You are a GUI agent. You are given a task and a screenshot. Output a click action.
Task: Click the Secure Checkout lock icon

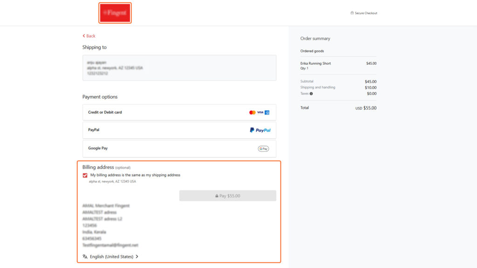[x=352, y=13]
